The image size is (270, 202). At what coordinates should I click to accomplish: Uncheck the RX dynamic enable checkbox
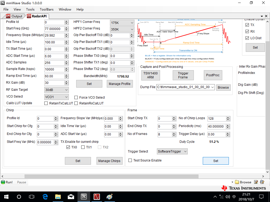point(247,32)
